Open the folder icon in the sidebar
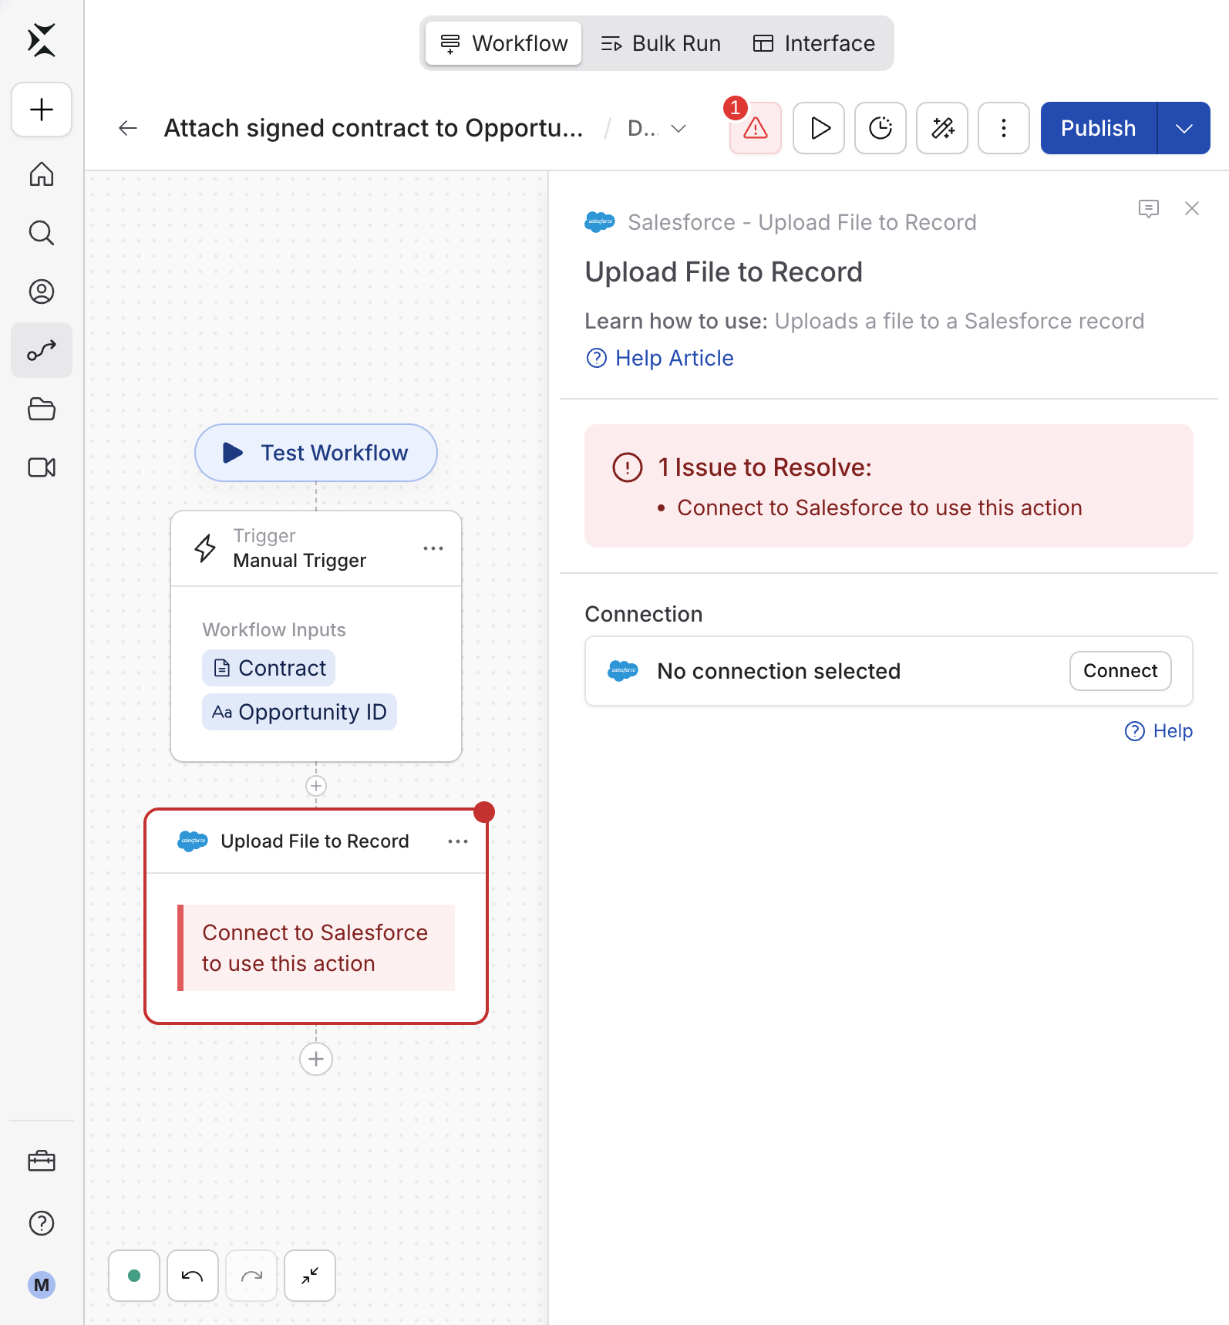1229x1325 pixels. pyautogui.click(x=42, y=409)
